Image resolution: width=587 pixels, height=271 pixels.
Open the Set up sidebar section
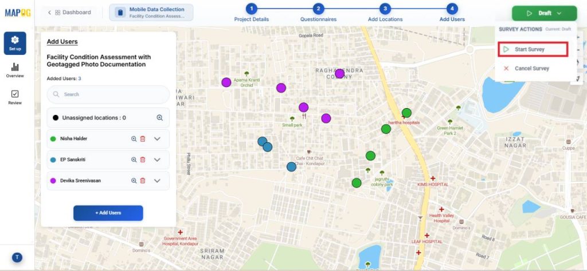coord(15,43)
